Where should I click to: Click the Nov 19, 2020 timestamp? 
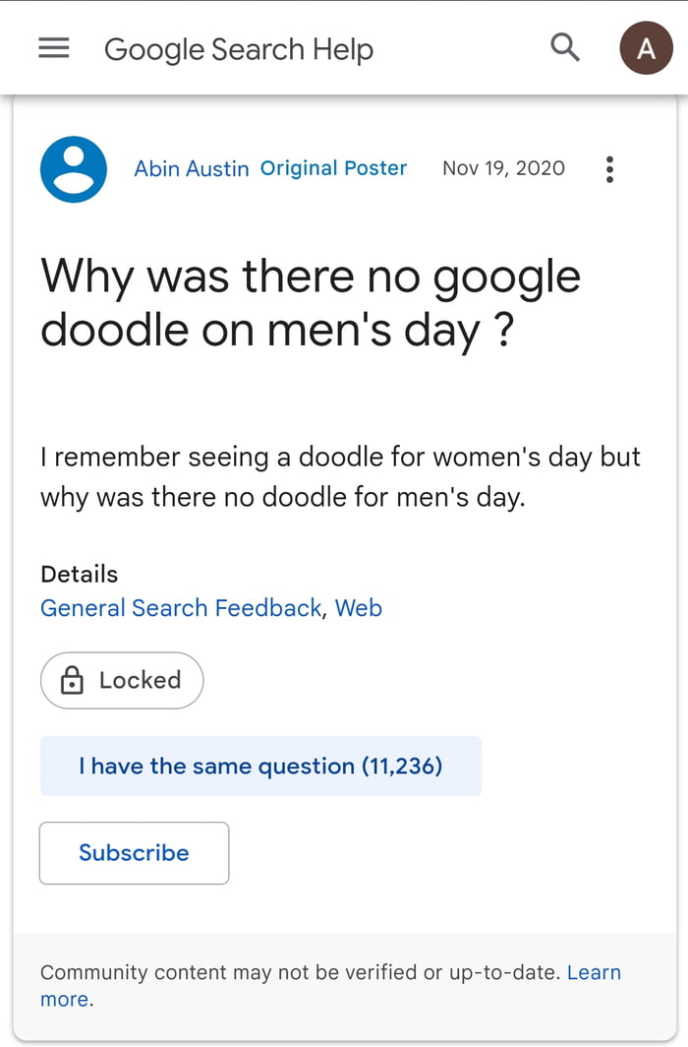click(x=503, y=168)
